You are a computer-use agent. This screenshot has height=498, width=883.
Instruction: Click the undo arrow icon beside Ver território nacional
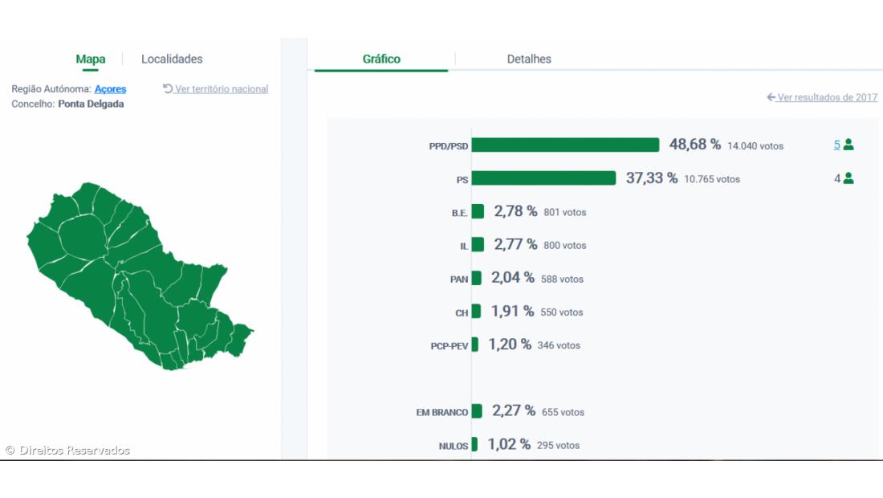click(x=168, y=88)
